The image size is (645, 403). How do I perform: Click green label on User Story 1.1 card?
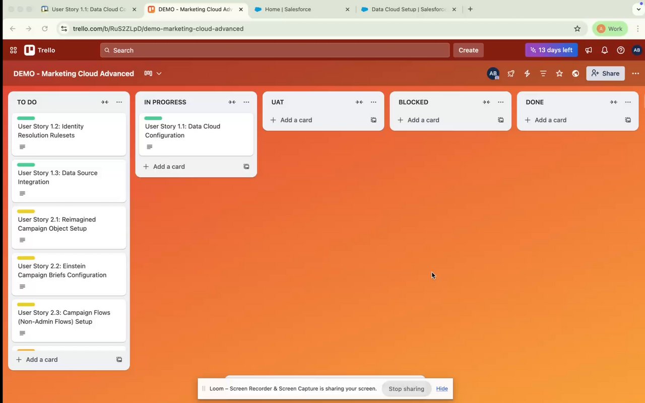pos(153,118)
